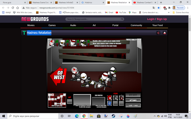
Task: Go to browser home page
Action: coord(18,8)
